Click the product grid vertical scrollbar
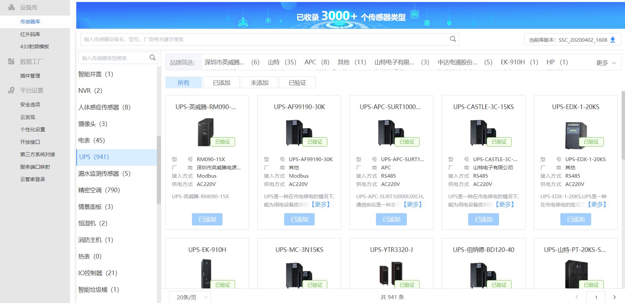The width and height of the screenshot is (625, 303). point(623,125)
